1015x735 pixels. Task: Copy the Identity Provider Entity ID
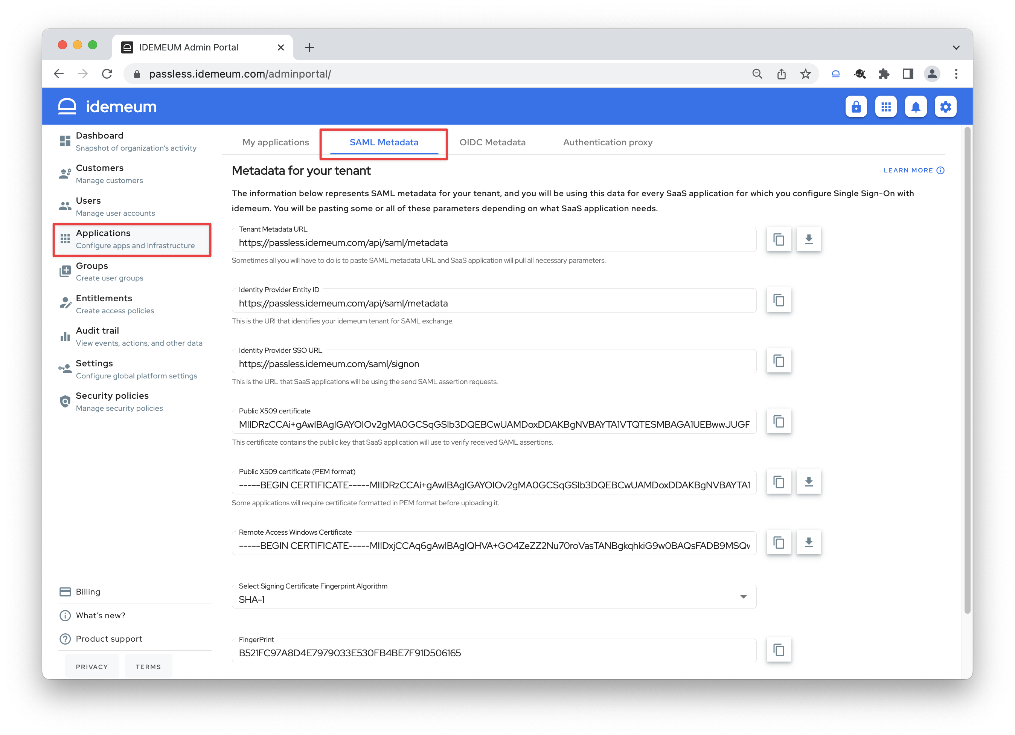(x=779, y=300)
